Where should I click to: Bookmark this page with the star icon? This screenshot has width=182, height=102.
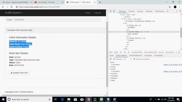tap(170, 7)
